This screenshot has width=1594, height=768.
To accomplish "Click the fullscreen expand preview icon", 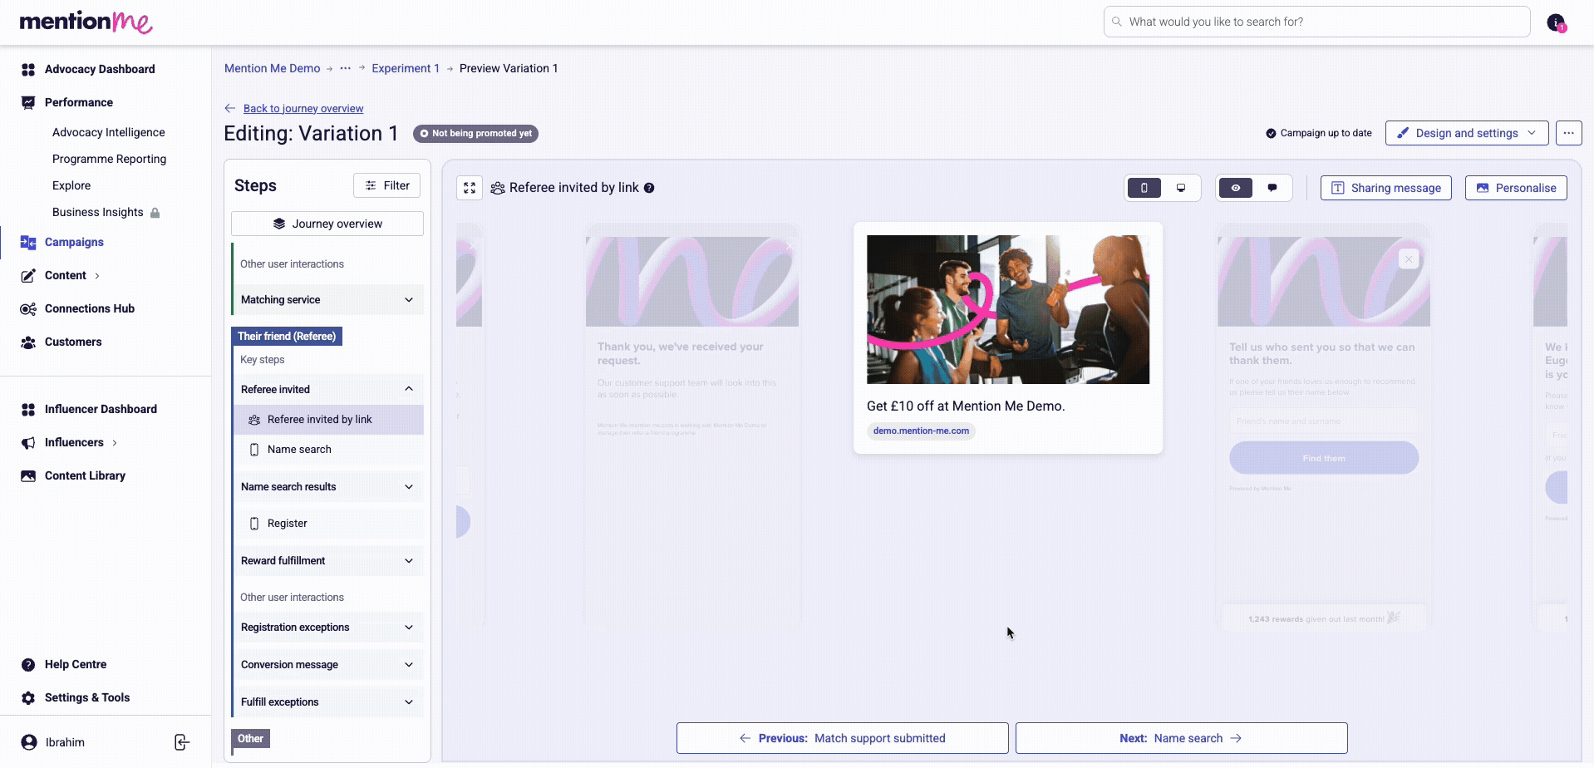I will point(470,188).
